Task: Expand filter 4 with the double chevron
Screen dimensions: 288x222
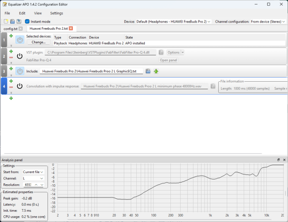Action: coord(11,93)
